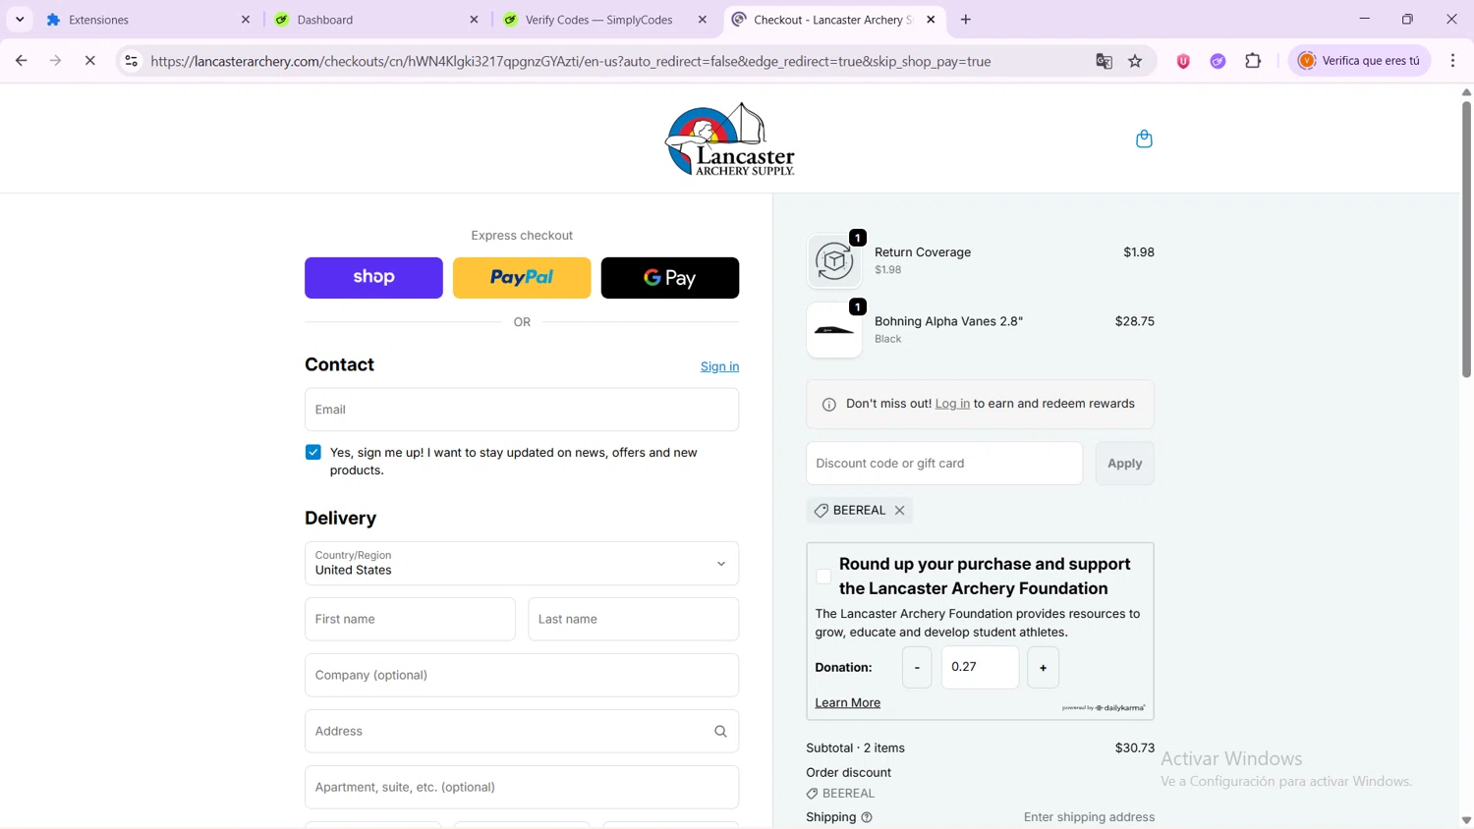This screenshot has width=1474, height=829.
Task: Expand the Country/Region dropdown
Action: [522, 563]
